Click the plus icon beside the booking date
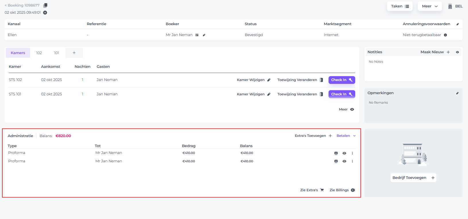 coord(45,13)
